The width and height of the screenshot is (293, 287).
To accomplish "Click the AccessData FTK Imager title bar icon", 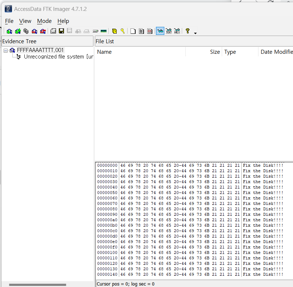I will 8,9.
